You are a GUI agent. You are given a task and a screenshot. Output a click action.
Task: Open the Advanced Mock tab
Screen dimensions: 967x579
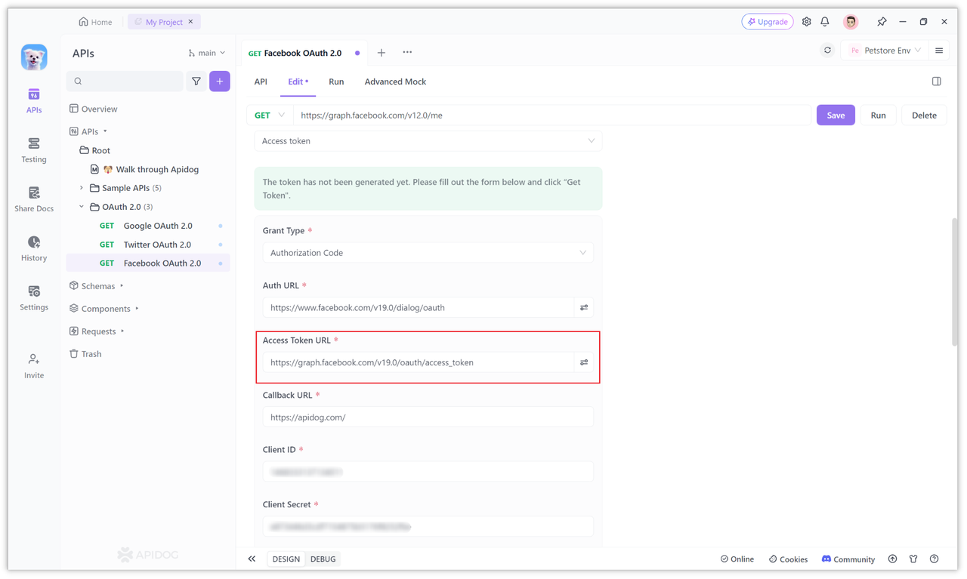395,82
